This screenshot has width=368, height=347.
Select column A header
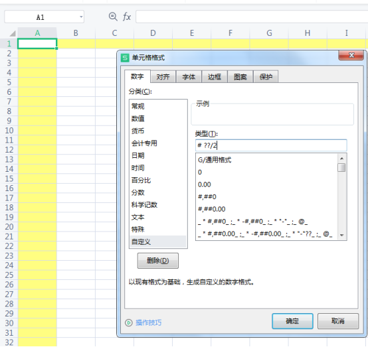pos(37,33)
